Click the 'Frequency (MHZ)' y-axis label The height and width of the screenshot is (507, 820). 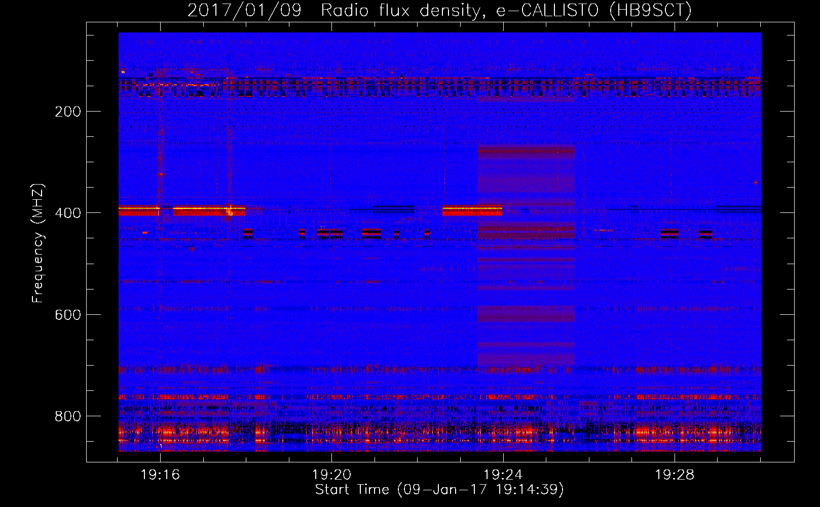coord(38,243)
